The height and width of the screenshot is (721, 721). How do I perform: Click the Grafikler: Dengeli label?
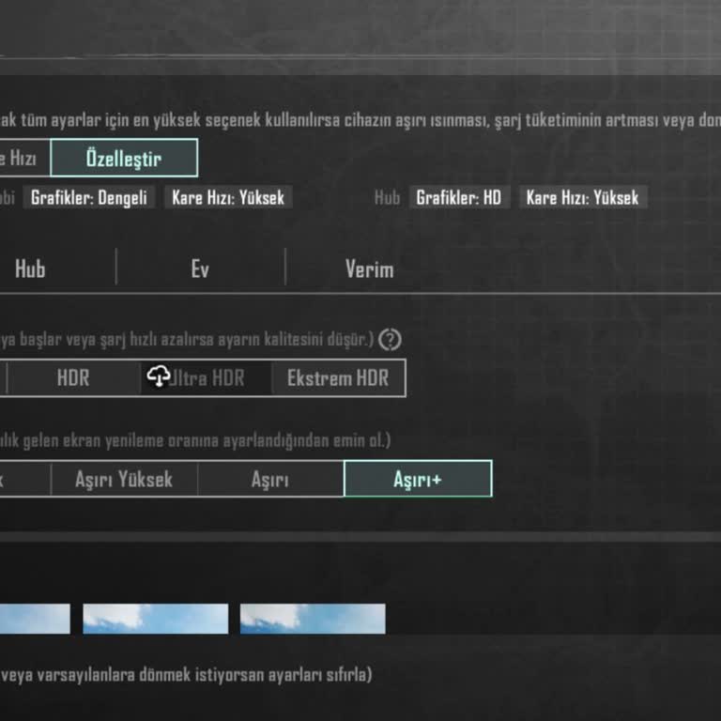click(x=89, y=197)
